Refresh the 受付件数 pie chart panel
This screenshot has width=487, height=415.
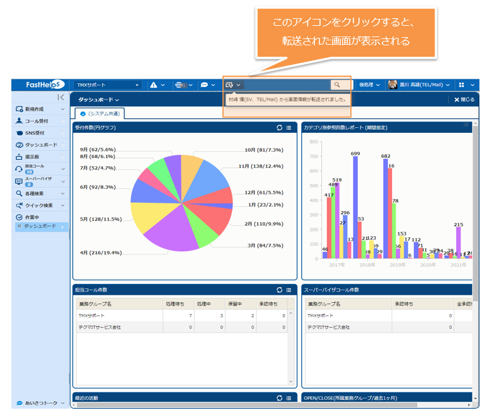[x=279, y=127]
